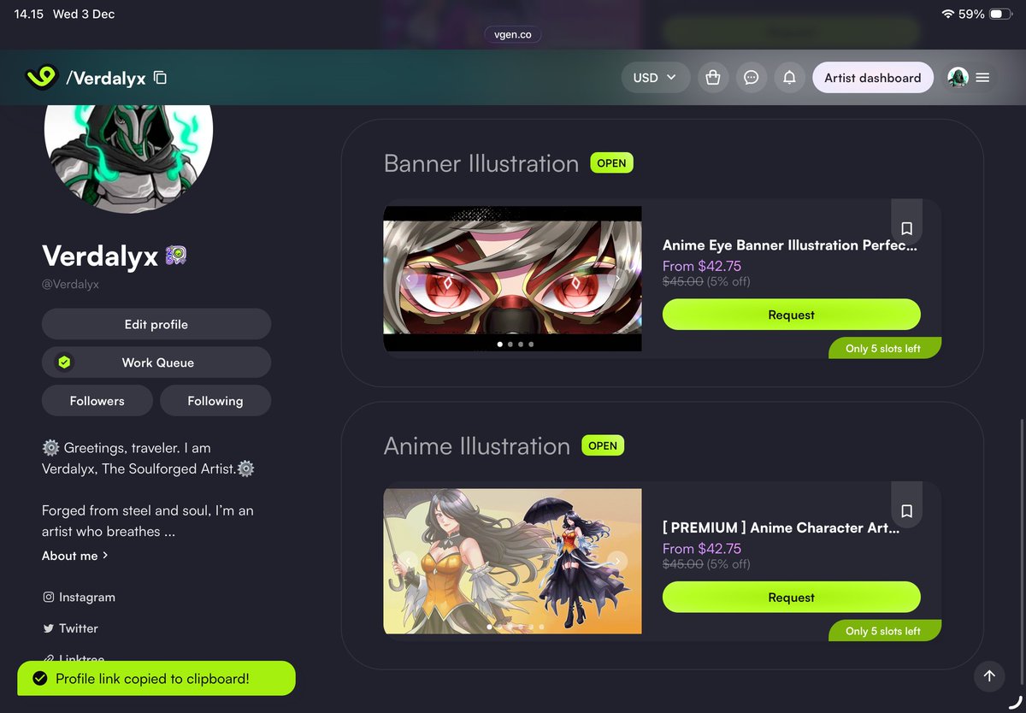Request the PREMIUM Anime Character Art
The image size is (1026, 713).
tap(792, 598)
